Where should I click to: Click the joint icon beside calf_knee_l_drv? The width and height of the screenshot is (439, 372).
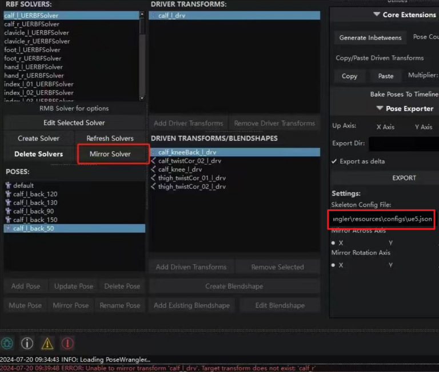[153, 169]
